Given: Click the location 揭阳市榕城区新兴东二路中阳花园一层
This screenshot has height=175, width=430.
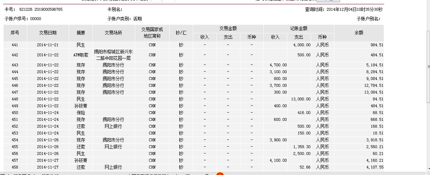Looking at the screenshot, I should click(113, 55).
